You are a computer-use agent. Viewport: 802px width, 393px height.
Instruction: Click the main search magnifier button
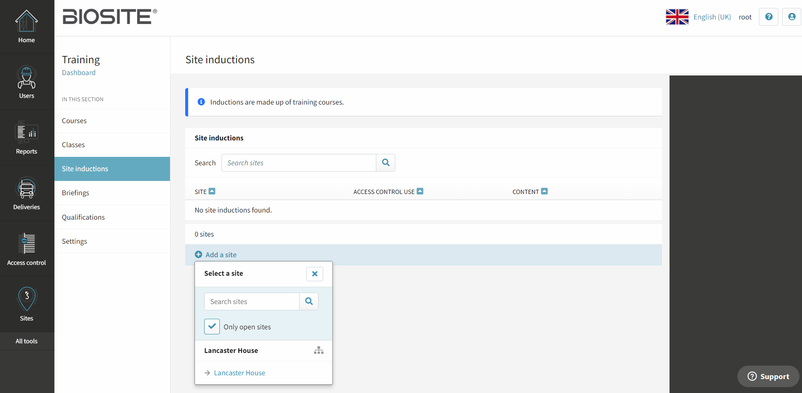tap(386, 163)
